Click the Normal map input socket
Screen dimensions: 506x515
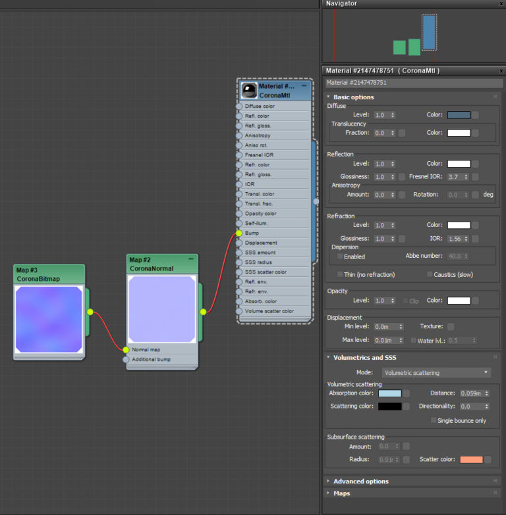pyautogui.click(x=126, y=350)
